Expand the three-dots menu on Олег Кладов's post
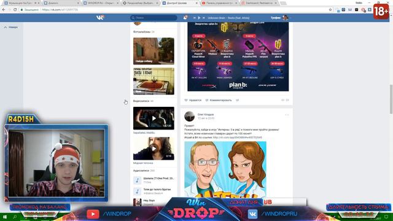The image size is (393, 221). (287, 115)
